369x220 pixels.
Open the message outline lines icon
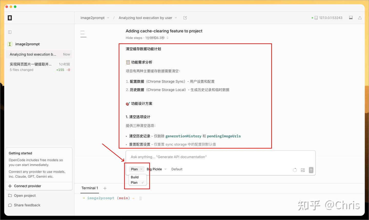(83, 34)
